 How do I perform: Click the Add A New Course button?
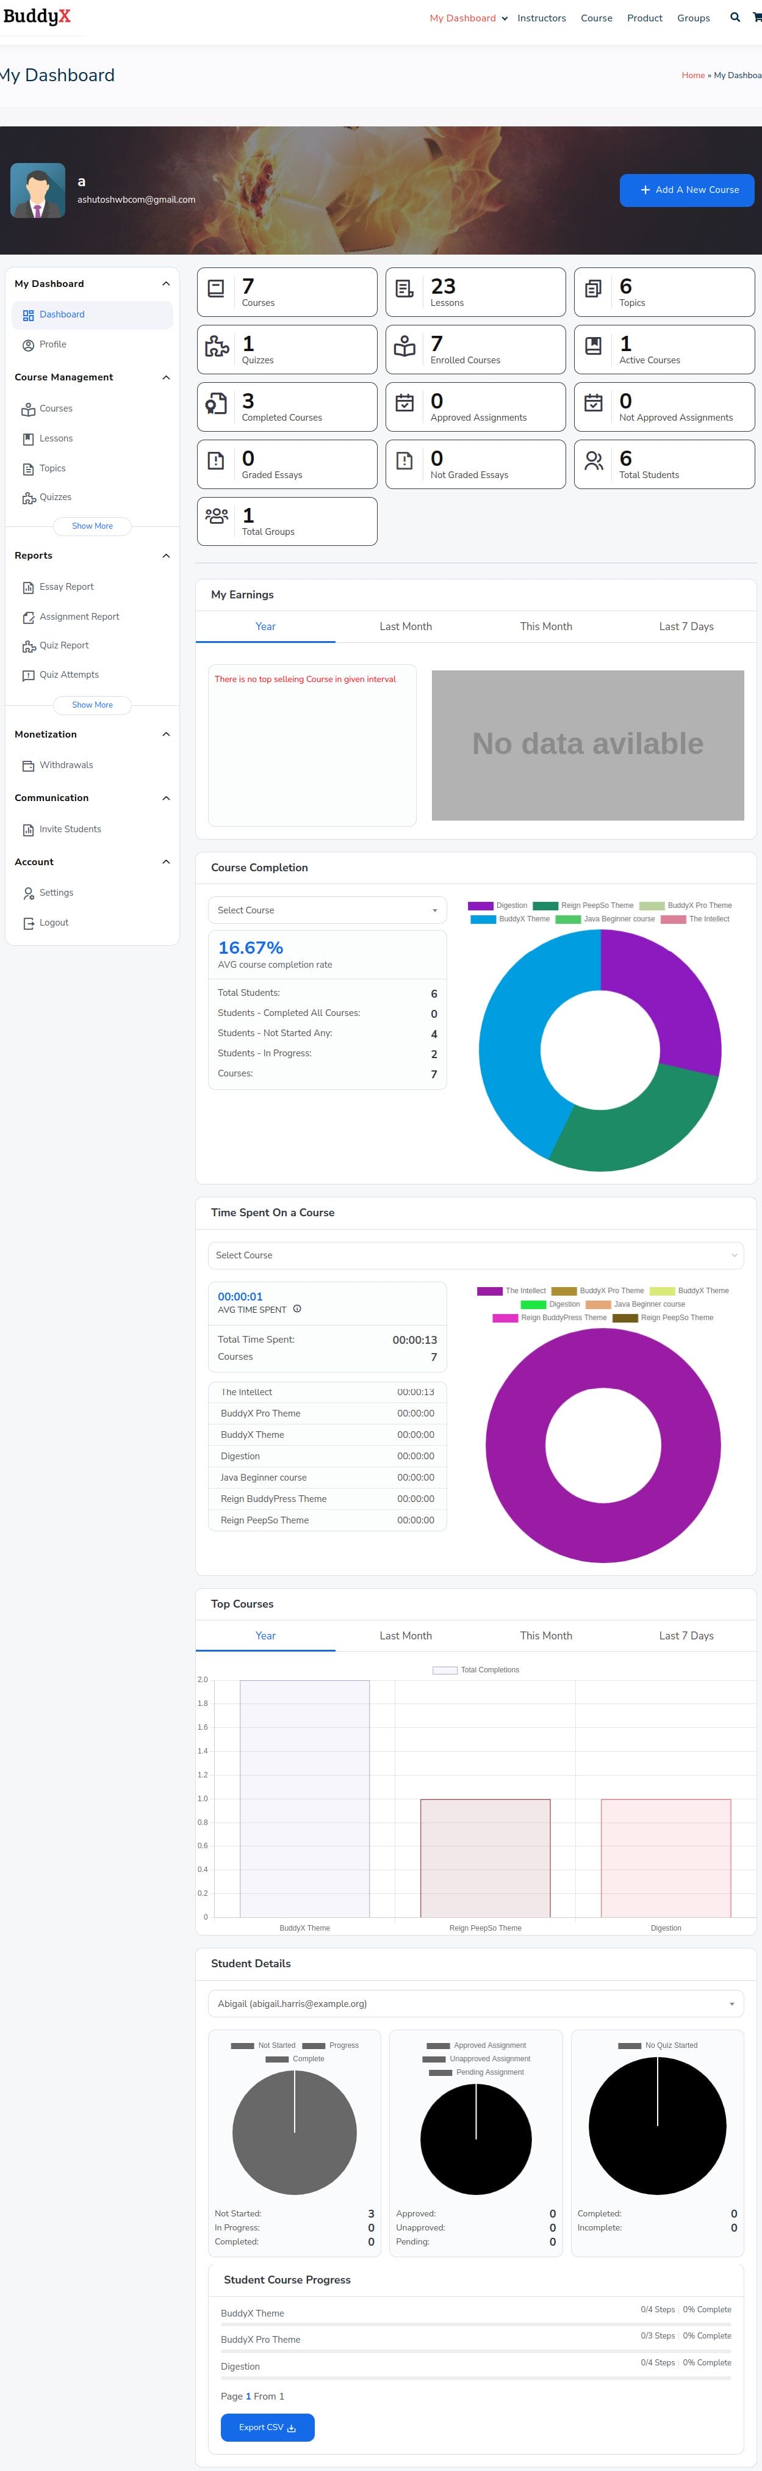(x=686, y=190)
